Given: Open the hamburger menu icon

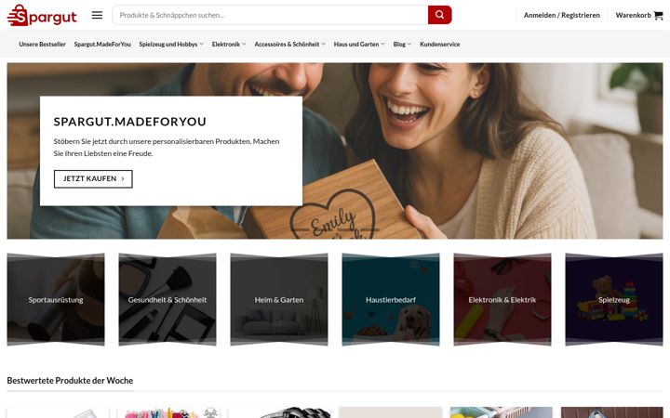Looking at the screenshot, I should pyautogui.click(x=97, y=15).
